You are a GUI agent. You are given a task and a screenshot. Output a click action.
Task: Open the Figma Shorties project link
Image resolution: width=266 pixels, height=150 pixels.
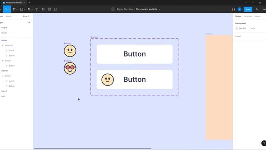125,9
